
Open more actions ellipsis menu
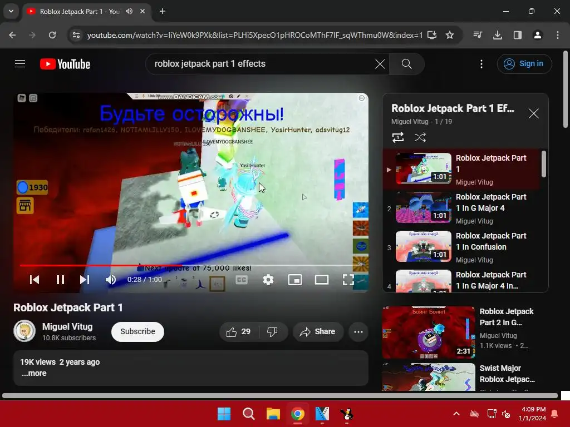[358, 332]
